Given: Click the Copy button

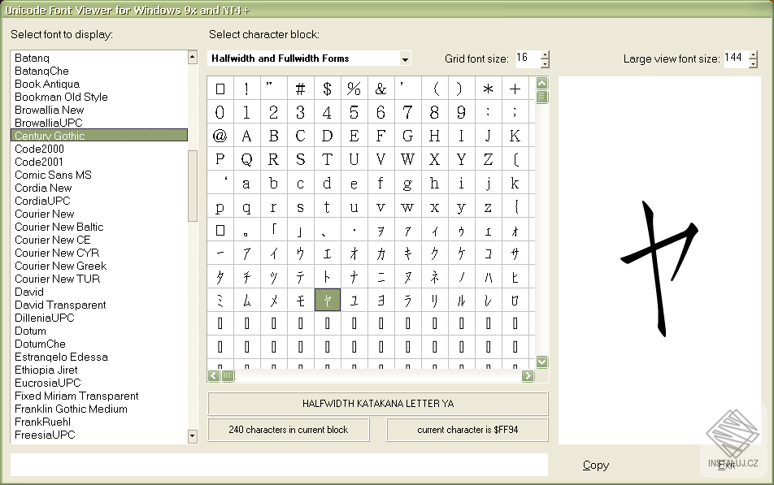Looking at the screenshot, I should point(595,465).
